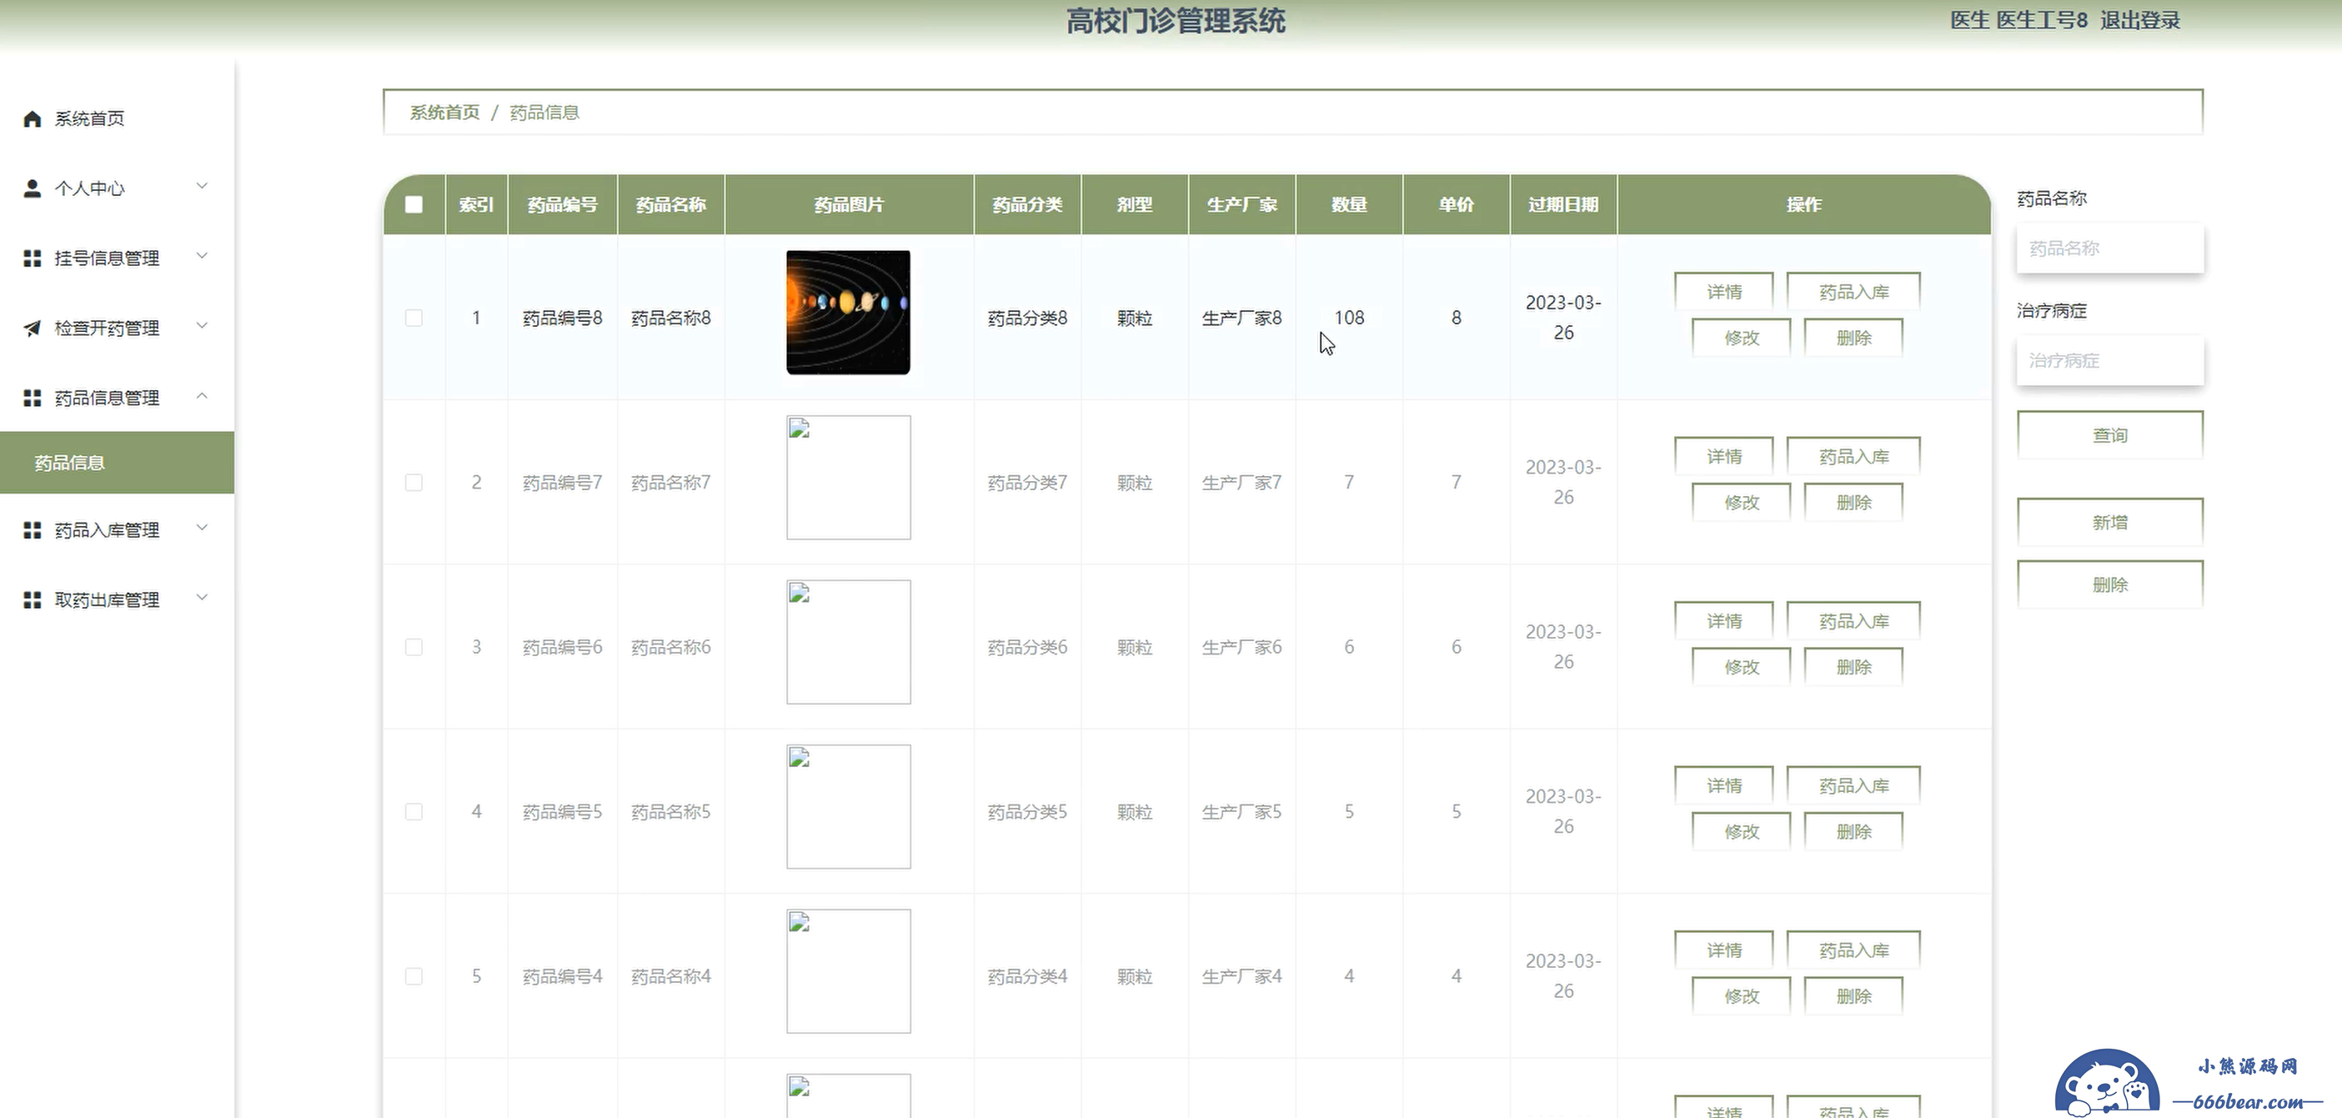Focus the 治疗病症 search input
Image resolution: width=2342 pixels, height=1118 pixels.
(x=2110, y=361)
